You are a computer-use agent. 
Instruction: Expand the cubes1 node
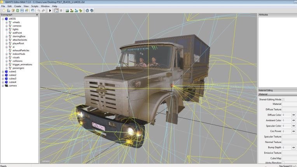point(3,72)
